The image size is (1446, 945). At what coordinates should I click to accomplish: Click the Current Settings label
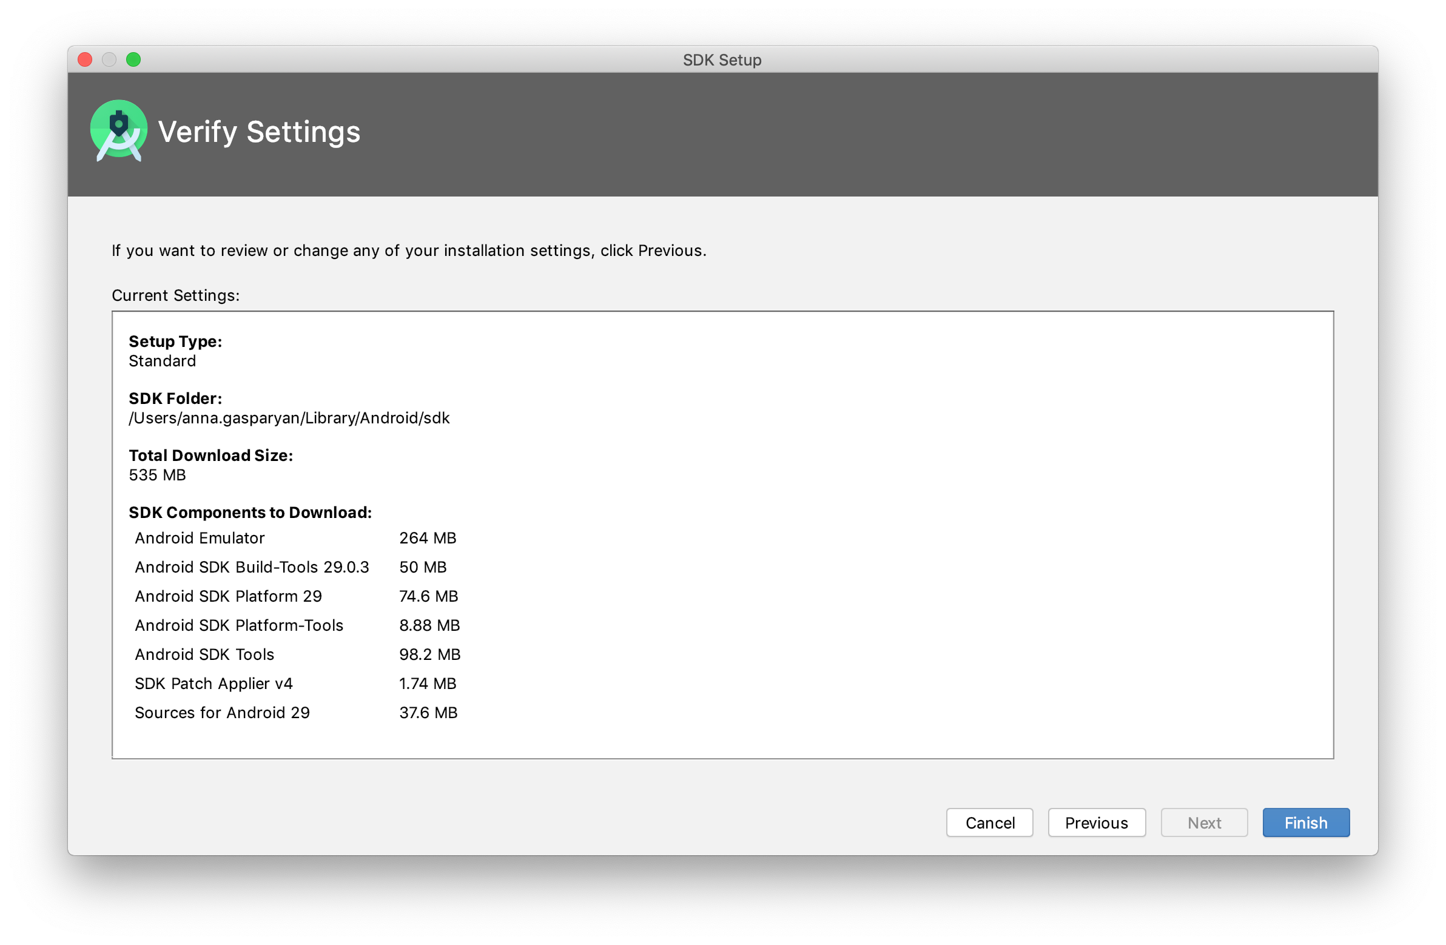click(175, 295)
